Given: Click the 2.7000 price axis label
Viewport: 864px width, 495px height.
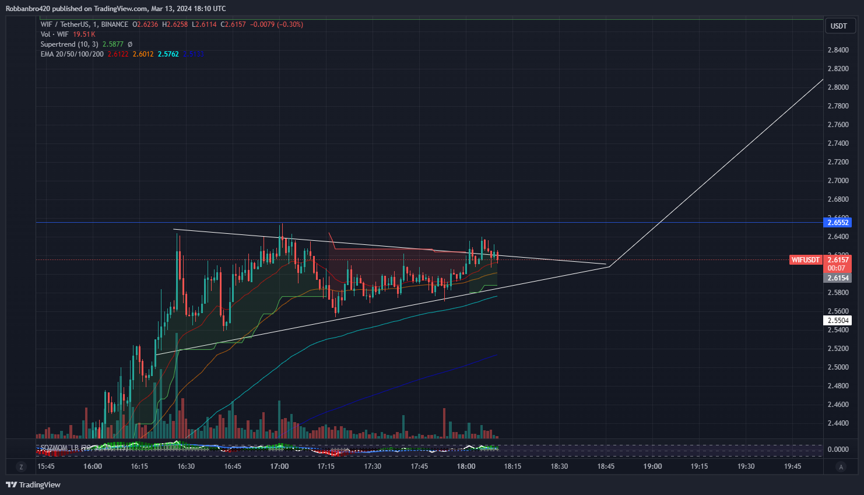Looking at the screenshot, I should pos(838,181).
